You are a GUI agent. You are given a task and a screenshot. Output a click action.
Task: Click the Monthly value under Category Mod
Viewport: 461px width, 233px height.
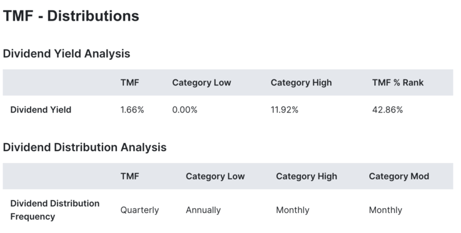(385, 210)
